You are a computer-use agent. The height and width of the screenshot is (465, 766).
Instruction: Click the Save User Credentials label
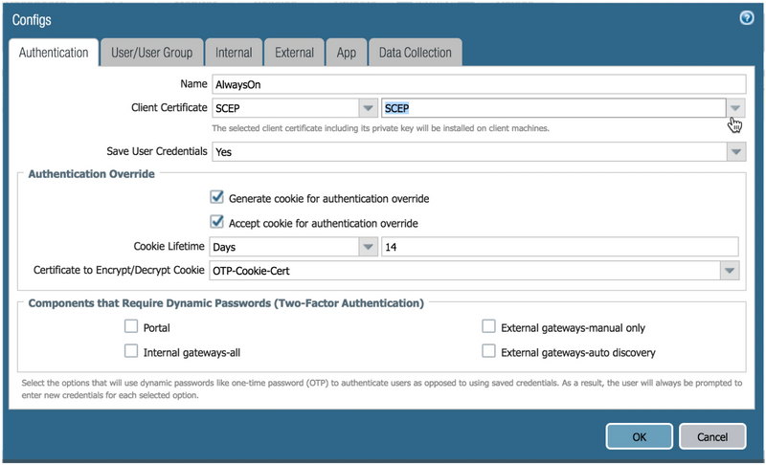coord(157,151)
